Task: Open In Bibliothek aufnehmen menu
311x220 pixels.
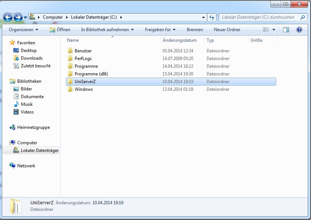Action: (x=107, y=30)
